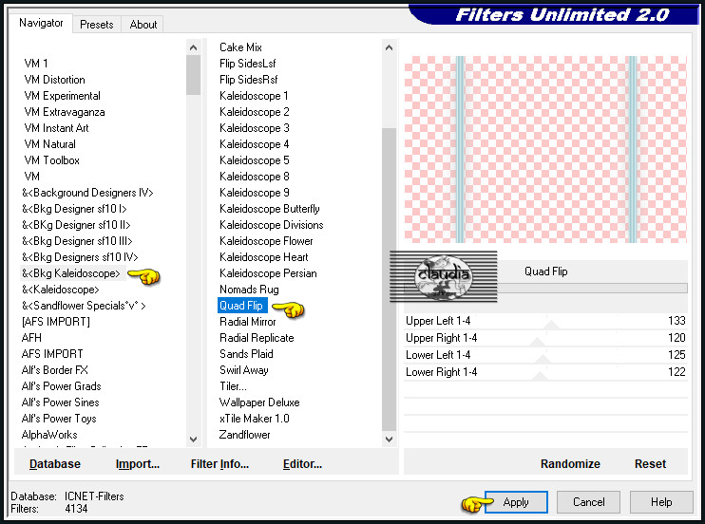This screenshot has height=524, width=705.
Task: Select [AFS IMPORT] category
Action: (x=56, y=322)
